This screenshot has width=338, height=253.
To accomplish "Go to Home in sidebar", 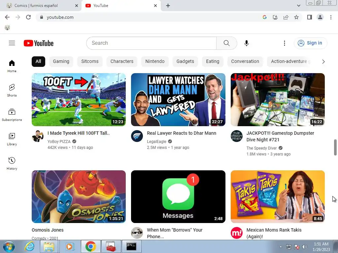I will pos(12,66).
